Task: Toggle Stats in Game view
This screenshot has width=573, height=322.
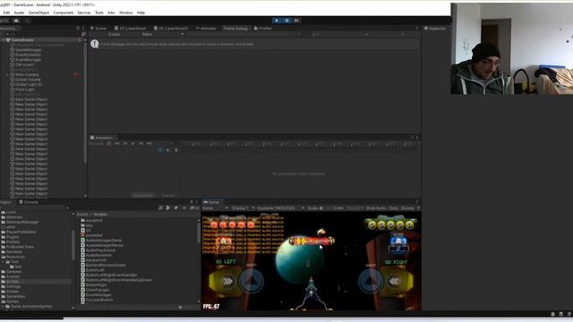Action: pyautogui.click(x=393, y=208)
